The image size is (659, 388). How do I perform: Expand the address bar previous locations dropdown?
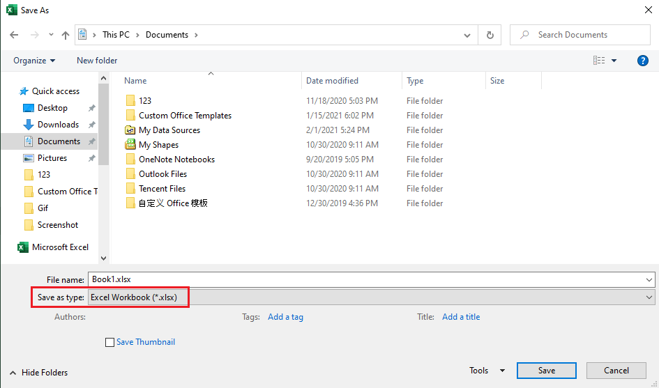pyautogui.click(x=467, y=36)
